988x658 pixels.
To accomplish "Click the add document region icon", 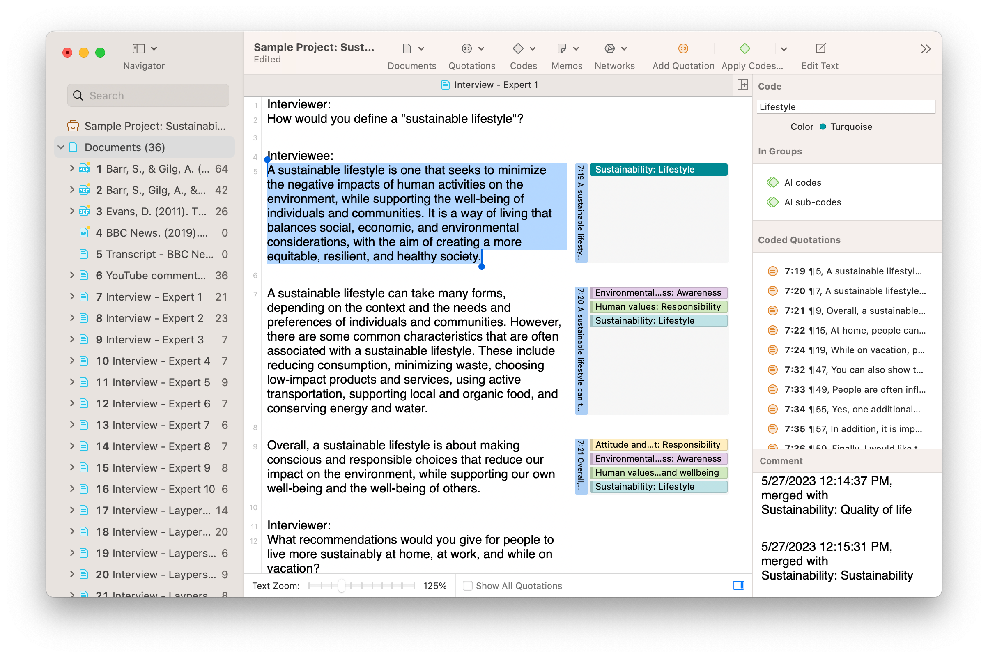I will click(x=742, y=85).
